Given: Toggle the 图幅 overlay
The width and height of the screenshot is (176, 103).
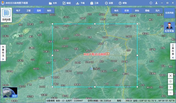Looking at the screenshot, I should coord(147,10).
